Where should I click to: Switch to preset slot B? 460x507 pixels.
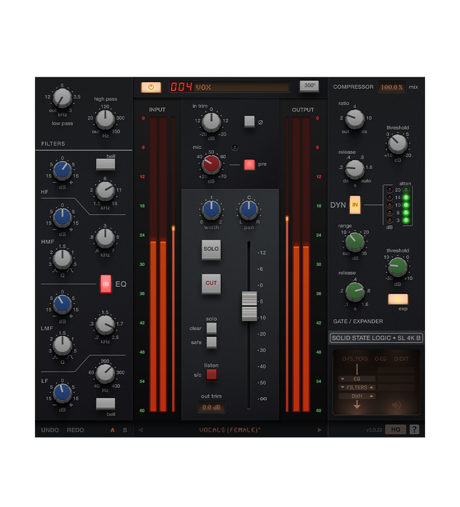[x=125, y=430]
